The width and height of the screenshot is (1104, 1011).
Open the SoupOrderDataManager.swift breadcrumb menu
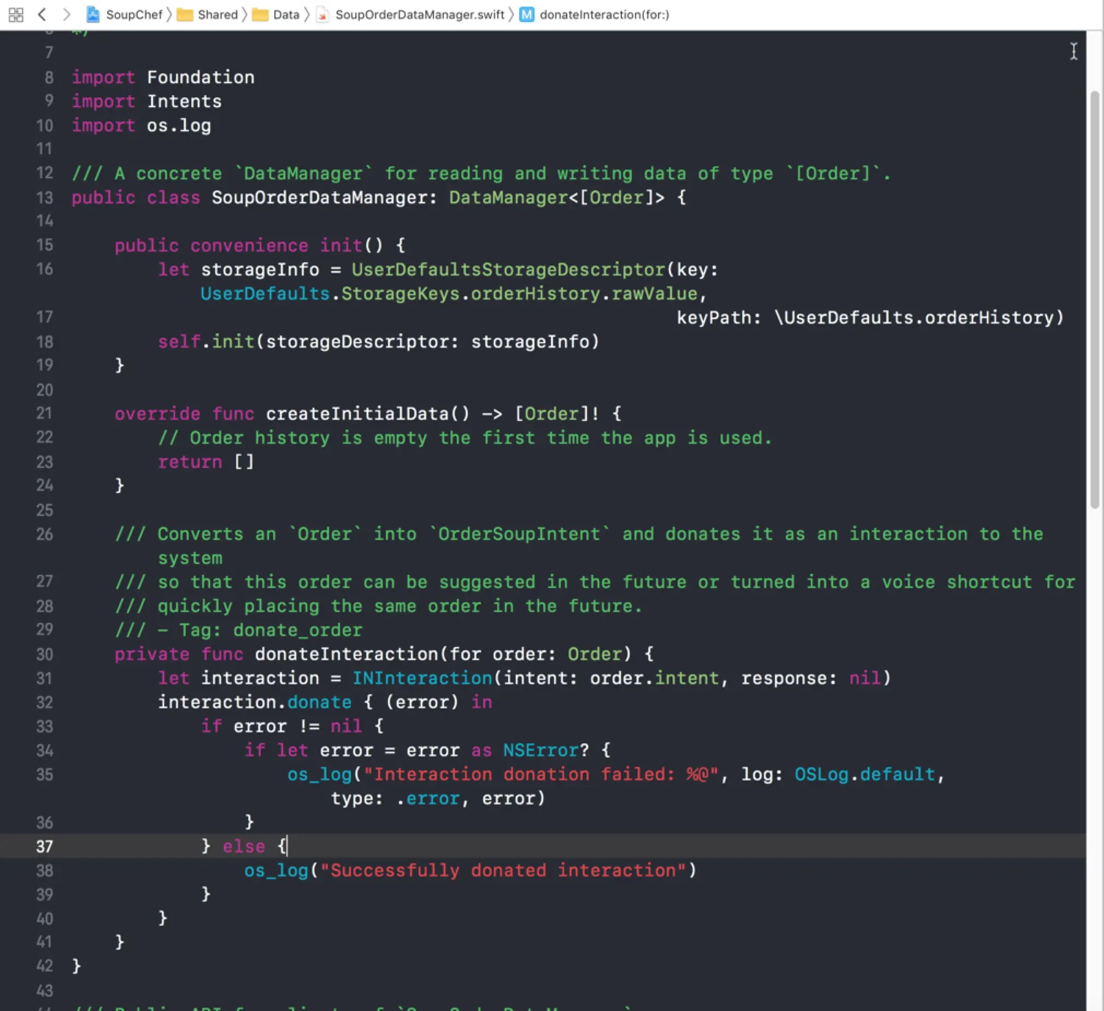click(420, 15)
